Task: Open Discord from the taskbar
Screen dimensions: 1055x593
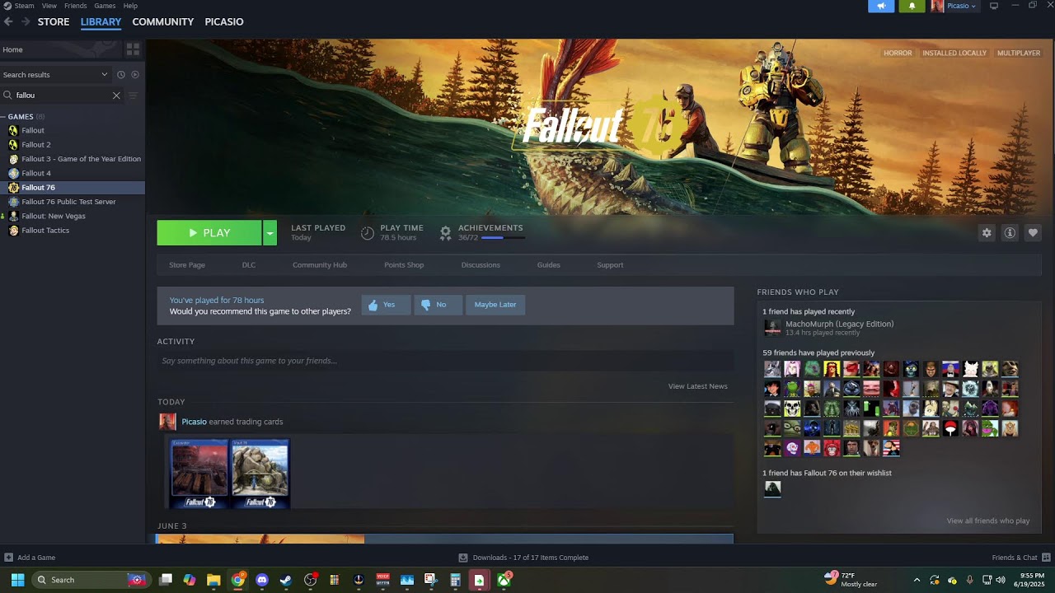Action: click(x=262, y=580)
